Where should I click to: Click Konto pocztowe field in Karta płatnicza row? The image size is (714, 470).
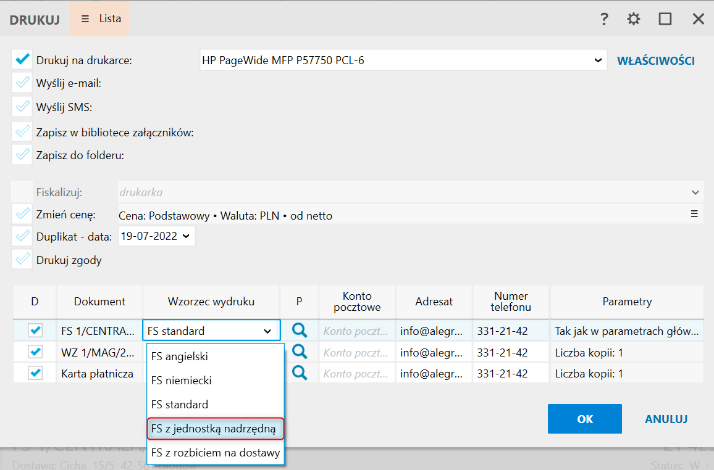coord(357,374)
